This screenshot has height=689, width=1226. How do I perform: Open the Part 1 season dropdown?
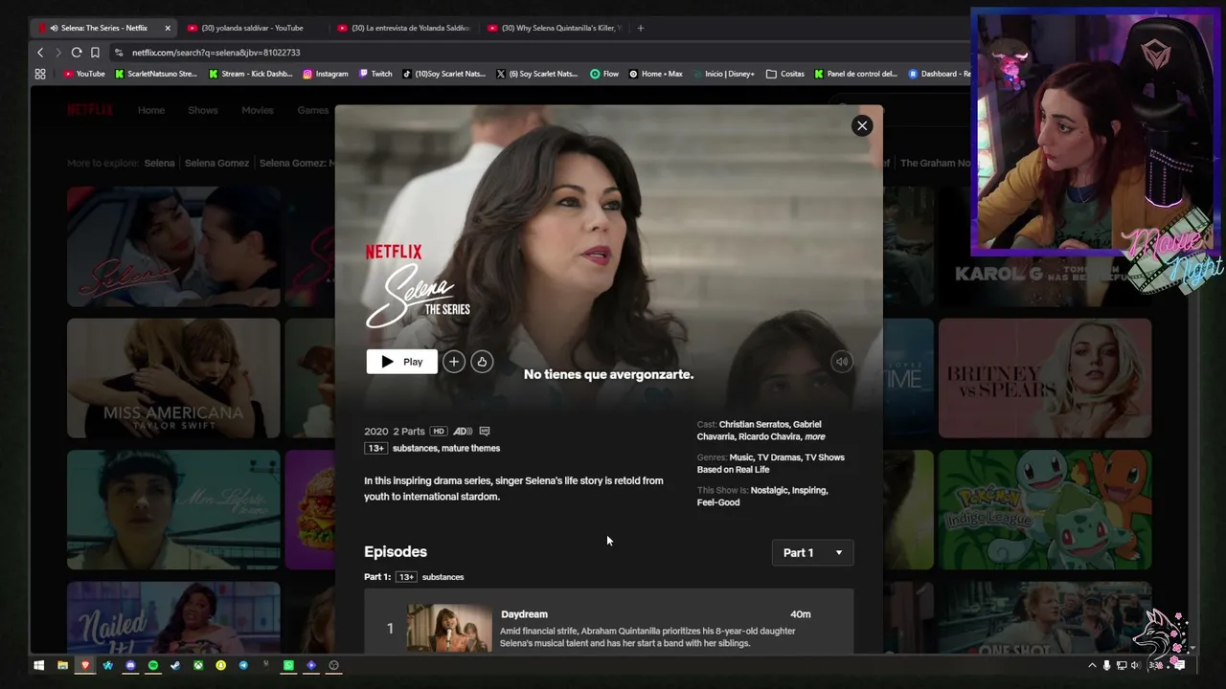tap(813, 552)
